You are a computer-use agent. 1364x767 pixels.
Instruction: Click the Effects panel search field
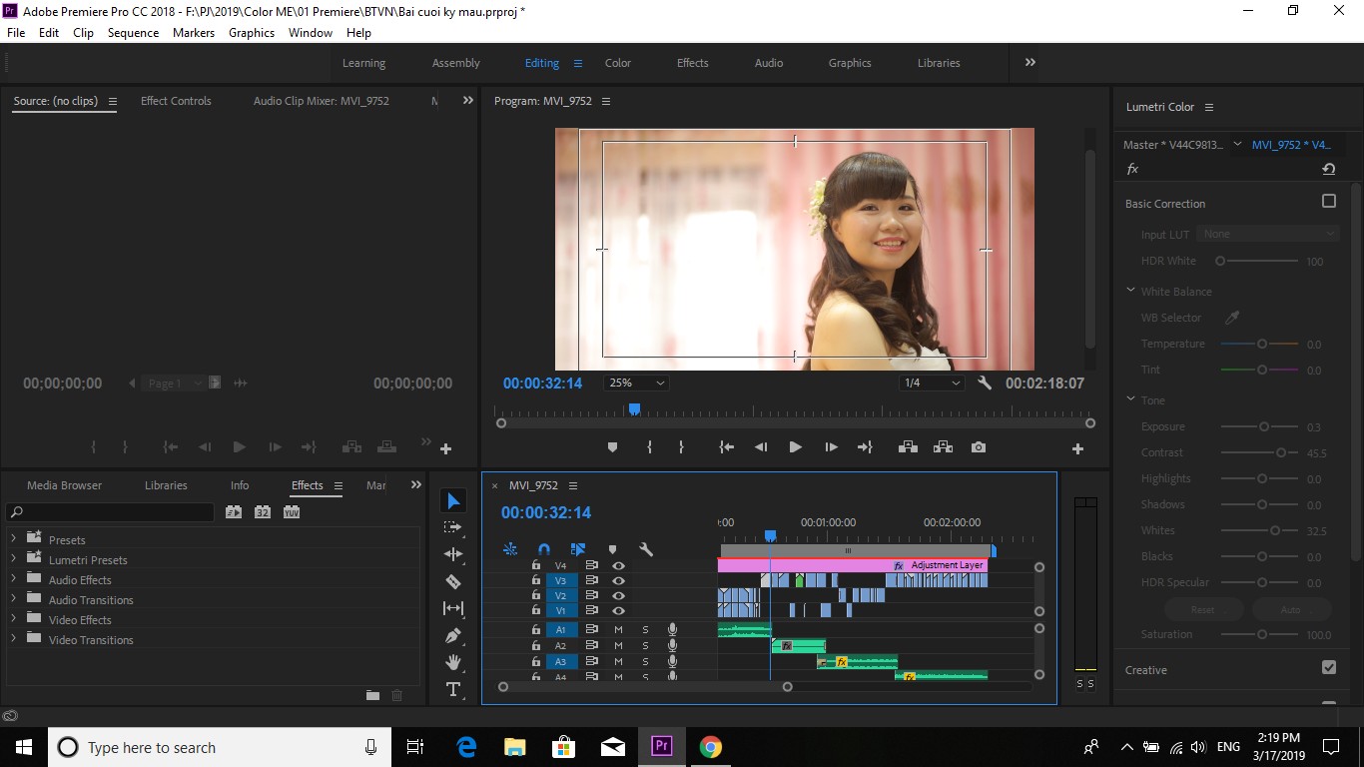(110, 512)
